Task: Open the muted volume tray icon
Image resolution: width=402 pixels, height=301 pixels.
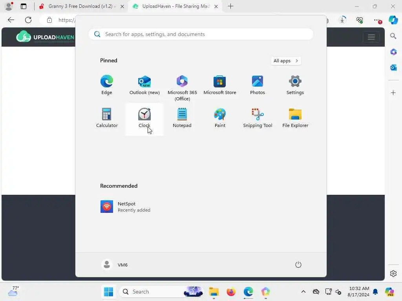Action: 338,292
